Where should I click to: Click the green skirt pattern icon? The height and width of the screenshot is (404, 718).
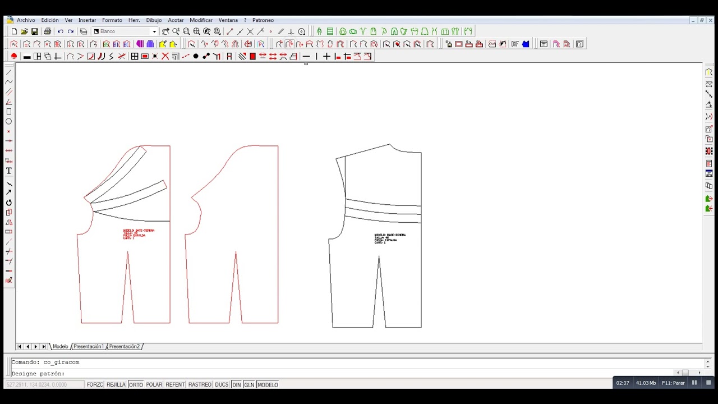[425, 31]
